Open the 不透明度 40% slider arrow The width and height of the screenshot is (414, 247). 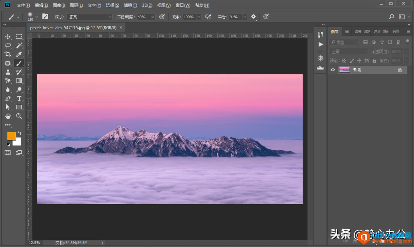coord(152,17)
